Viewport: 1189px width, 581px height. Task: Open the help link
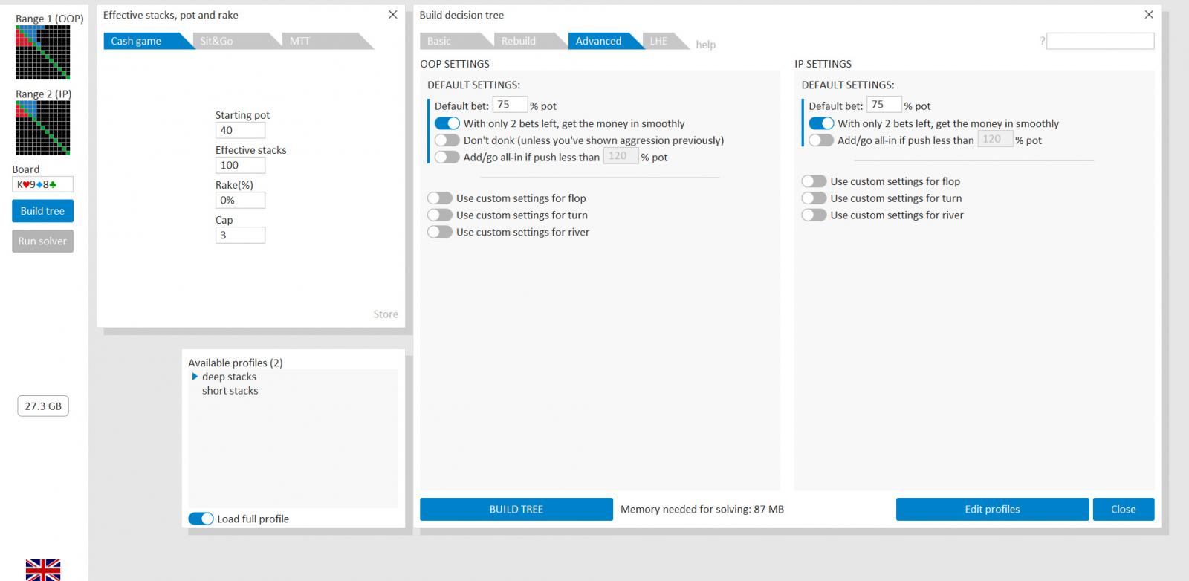(705, 45)
